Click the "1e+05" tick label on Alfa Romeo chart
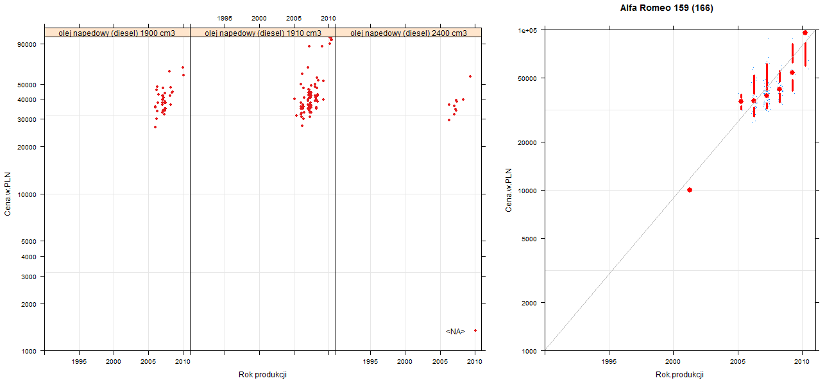The height and width of the screenshot is (385, 834). point(529,30)
